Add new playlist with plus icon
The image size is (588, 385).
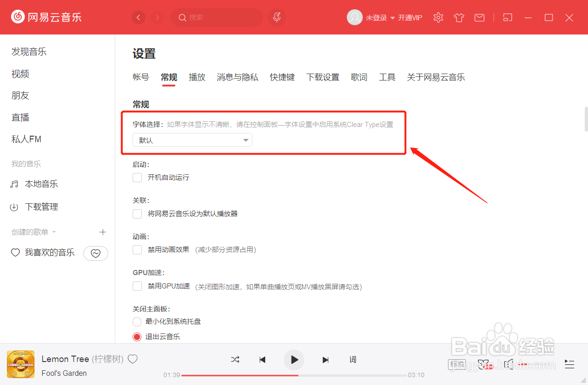coord(103,232)
